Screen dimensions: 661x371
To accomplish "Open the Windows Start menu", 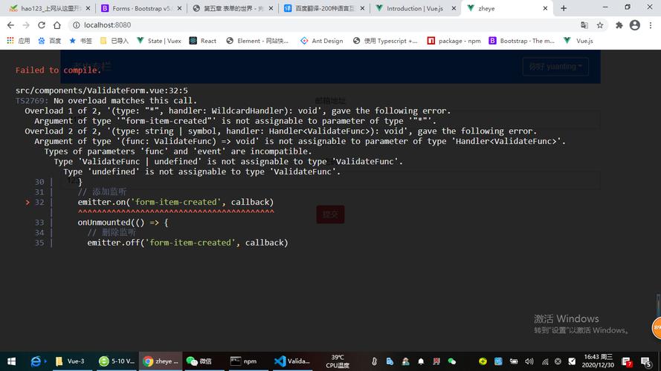I will click(10, 361).
